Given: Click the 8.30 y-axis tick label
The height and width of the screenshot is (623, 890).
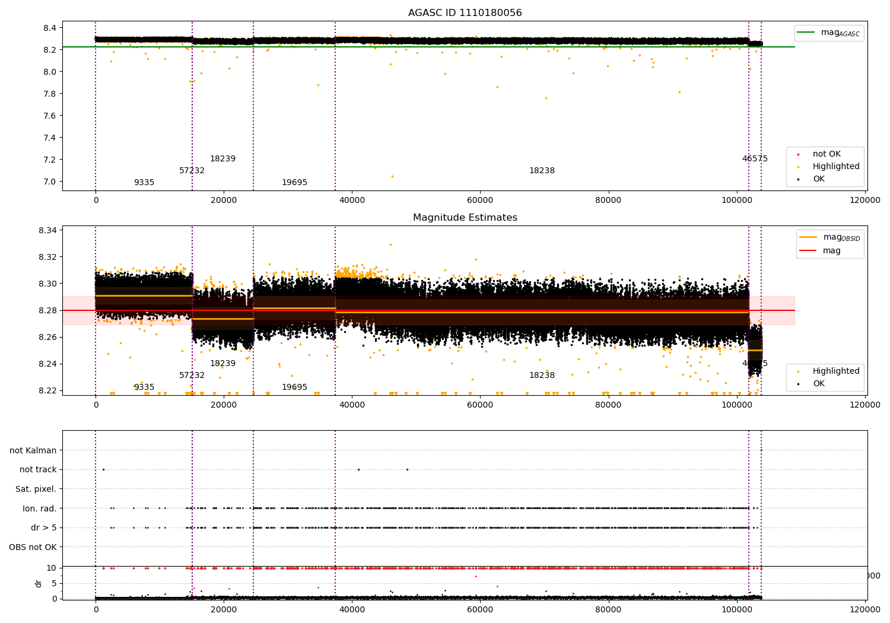Looking at the screenshot, I should (47, 284).
